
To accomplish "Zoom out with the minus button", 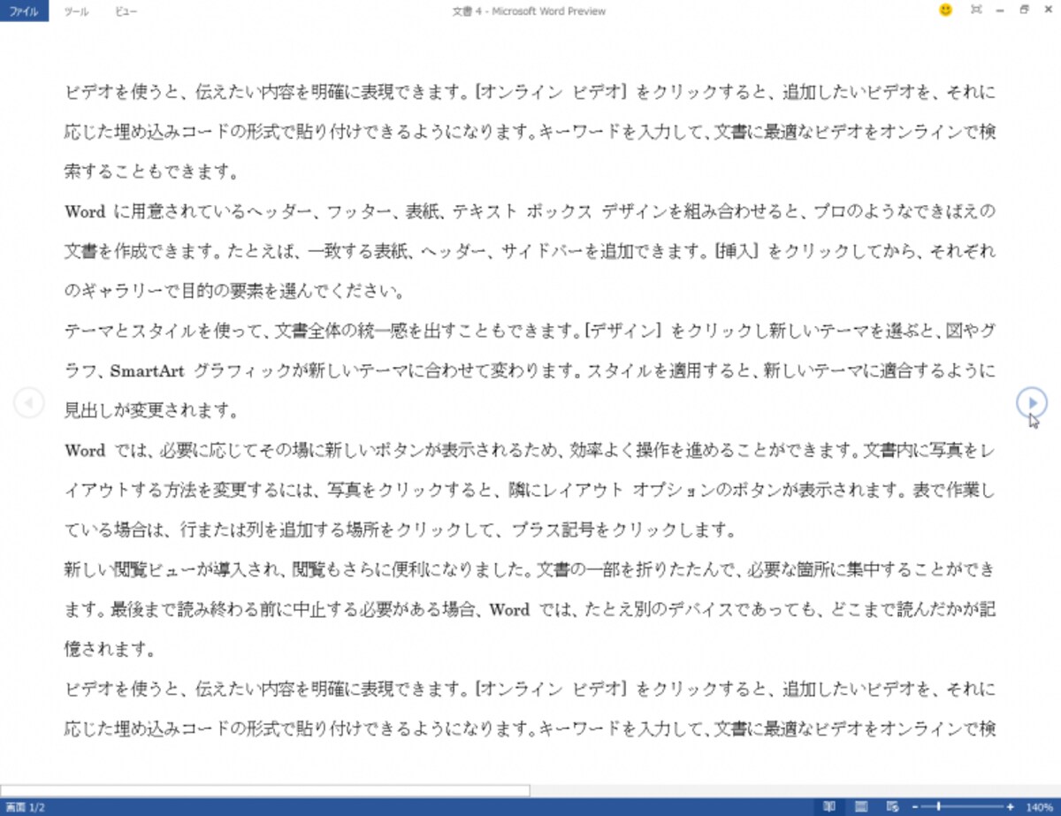I will 915,806.
